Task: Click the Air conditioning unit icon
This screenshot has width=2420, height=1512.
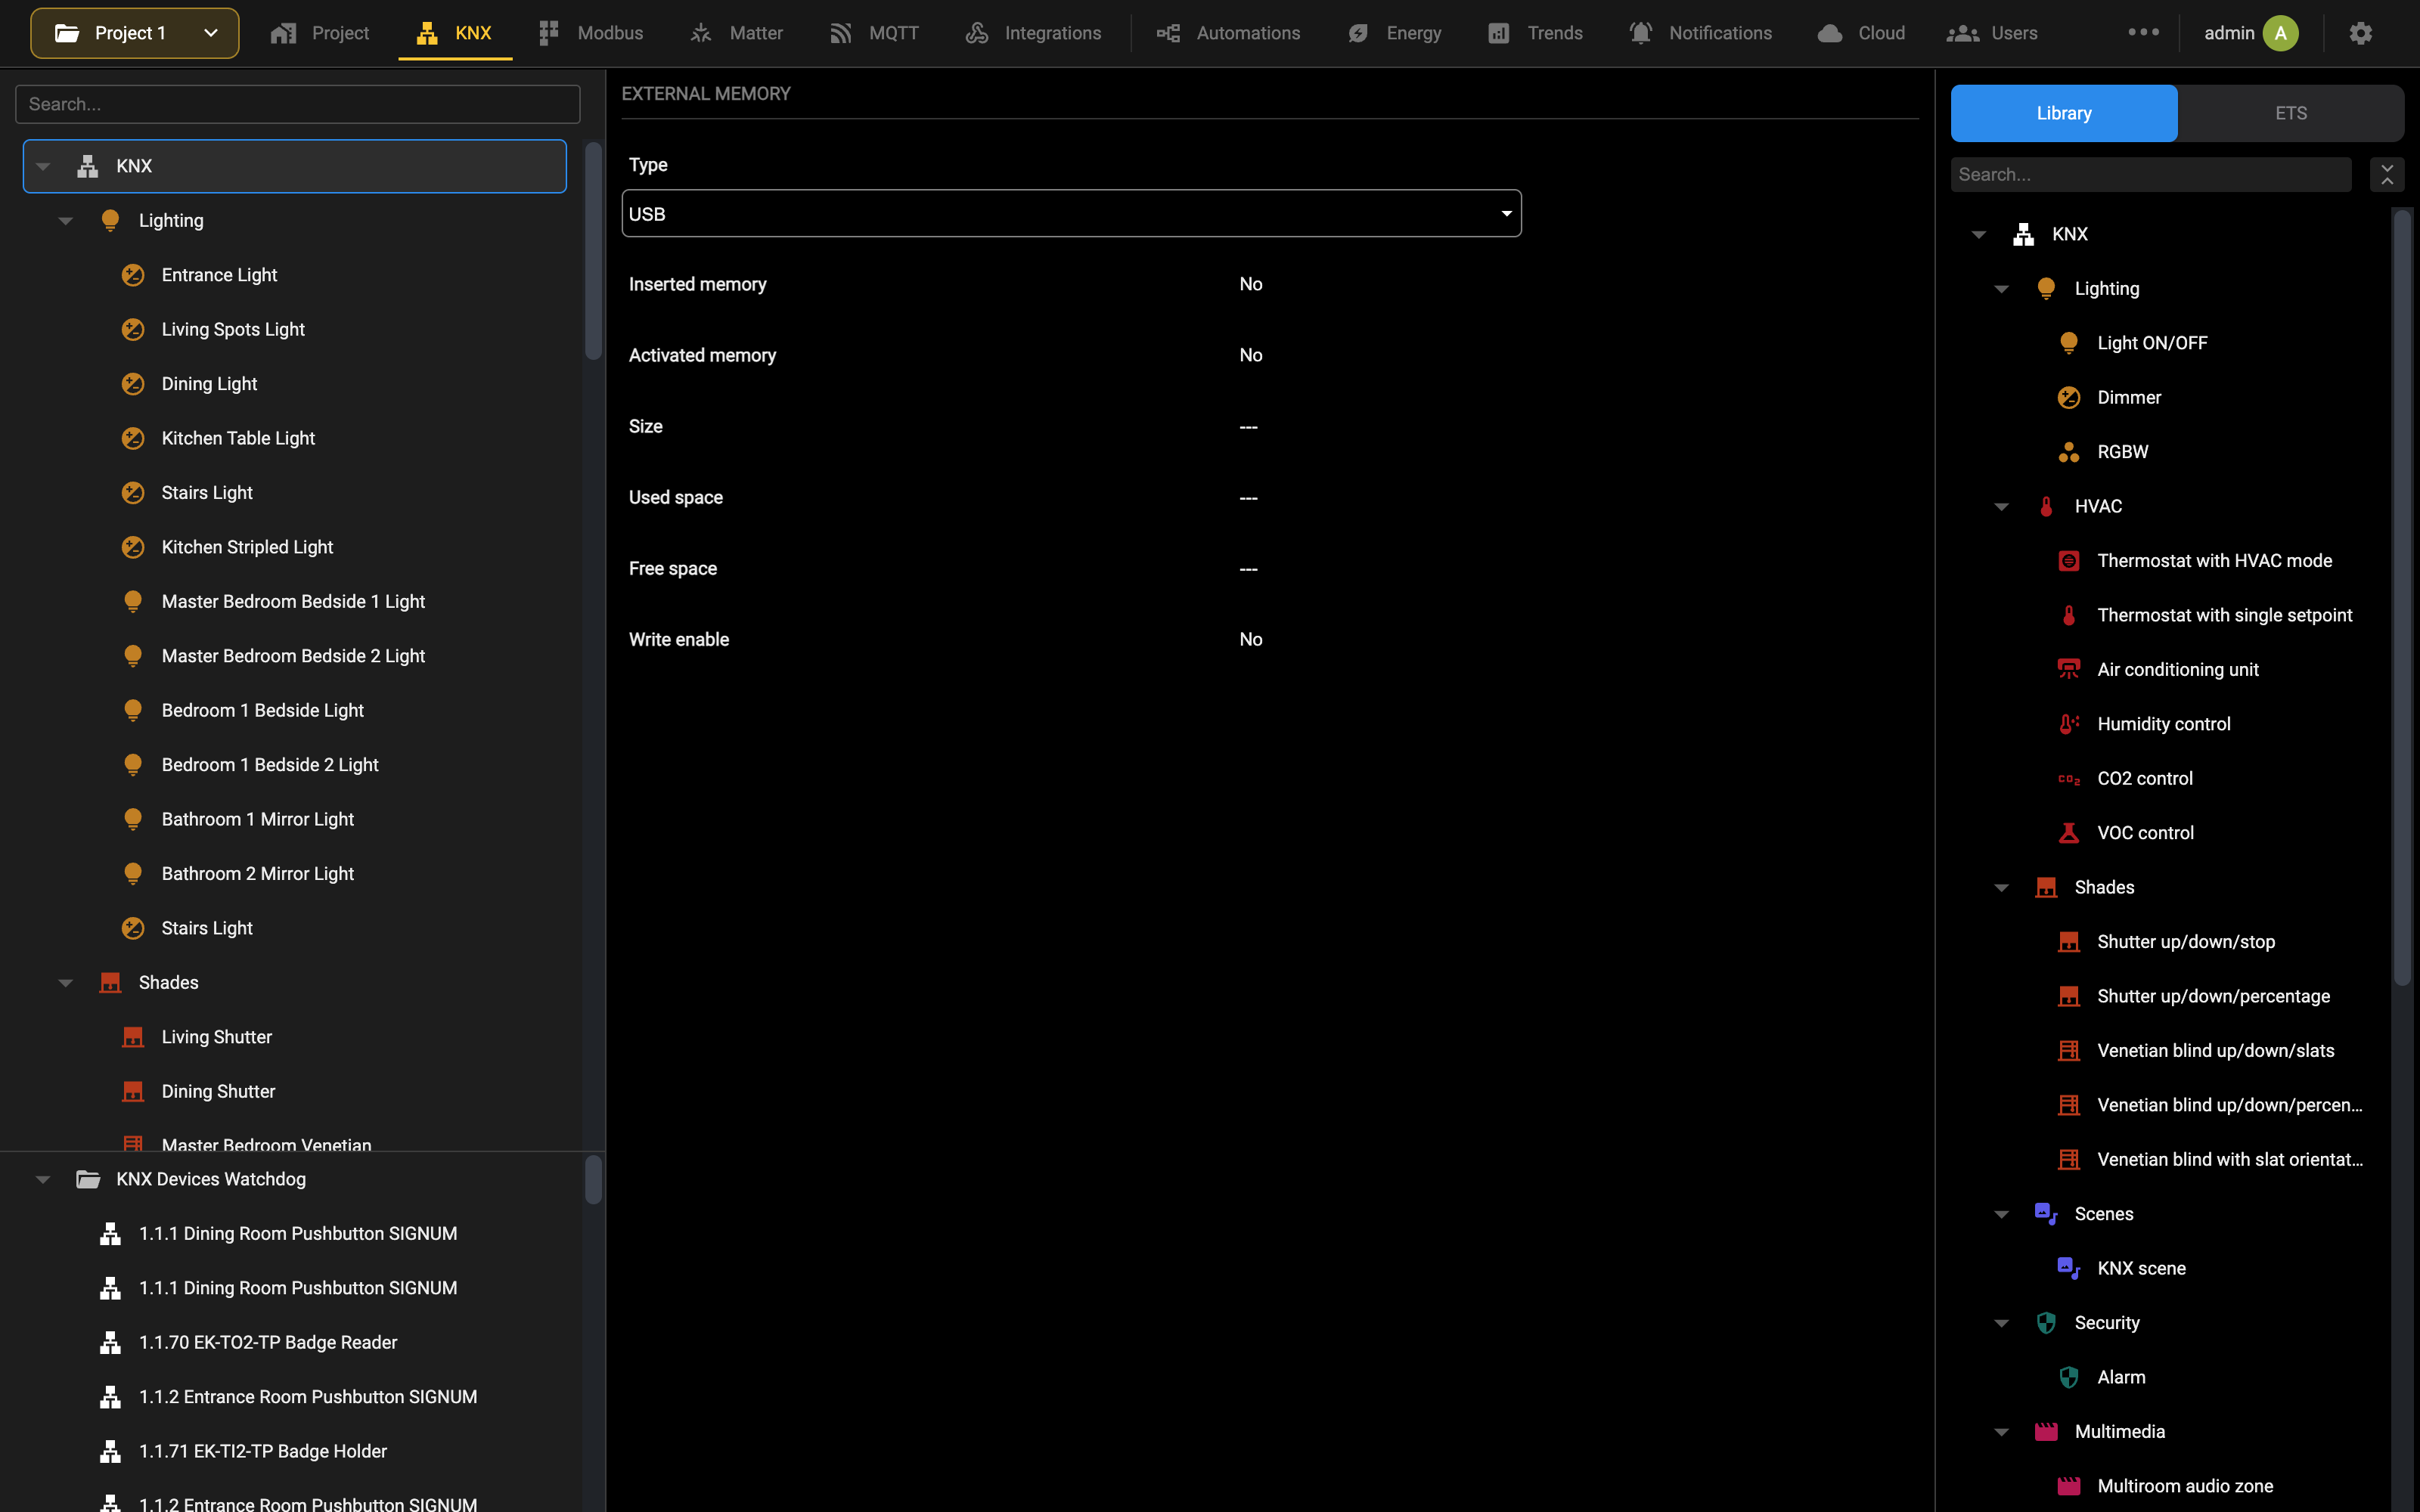Action: 2068,670
